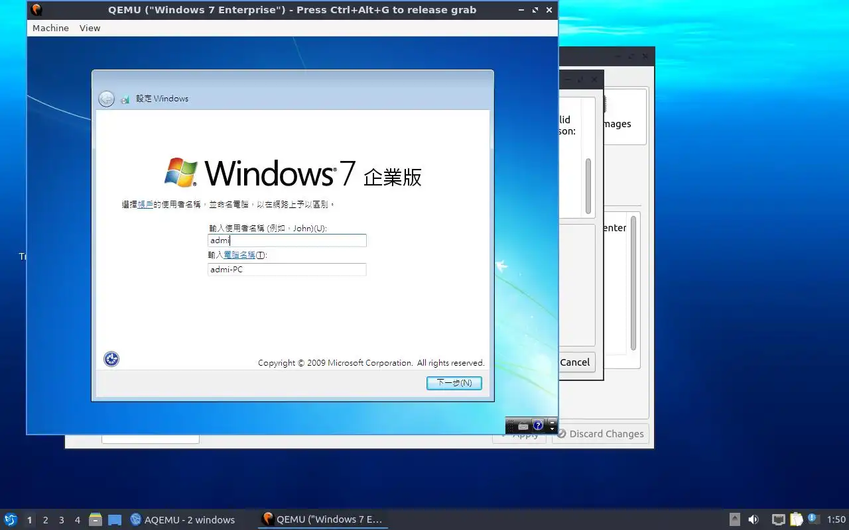The image size is (849, 530).
Task: Click the Ease of Access icon
Action: [x=111, y=359]
